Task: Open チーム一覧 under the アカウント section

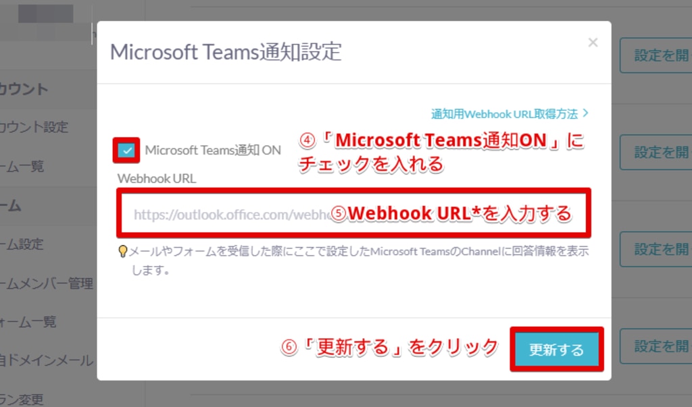Action: [x=22, y=166]
